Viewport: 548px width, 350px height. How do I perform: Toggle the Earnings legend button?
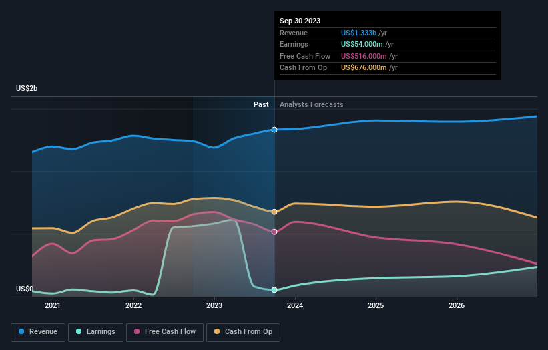[x=95, y=332]
